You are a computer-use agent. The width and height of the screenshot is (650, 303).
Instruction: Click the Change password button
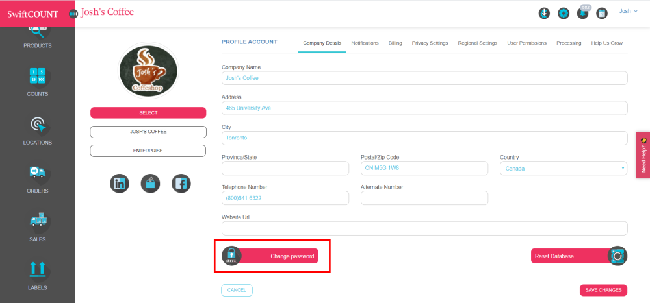pyautogui.click(x=278, y=256)
